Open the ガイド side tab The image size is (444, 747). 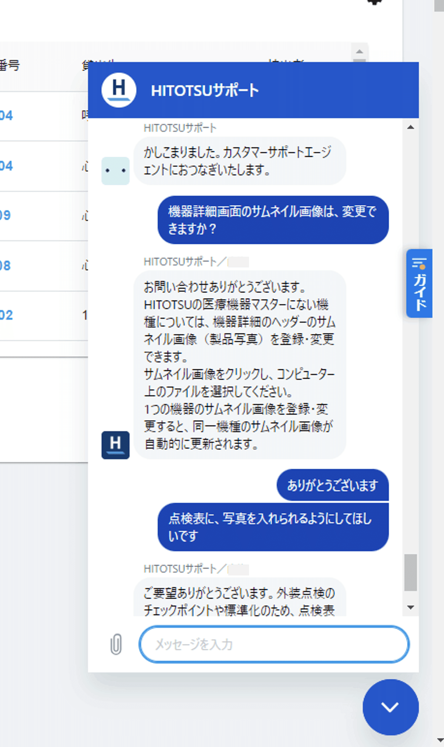pyautogui.click(x=419, y=283)
